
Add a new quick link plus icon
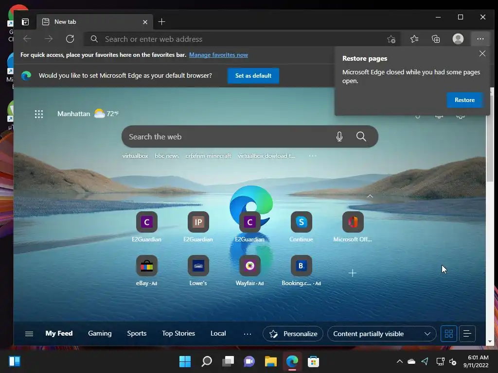[352, 273]
